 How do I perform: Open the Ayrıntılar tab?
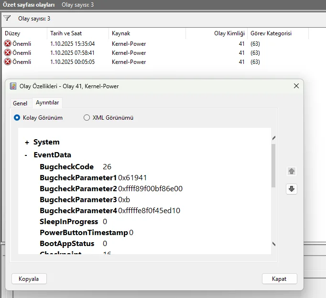pyautogui.click(x=47, y=103)
